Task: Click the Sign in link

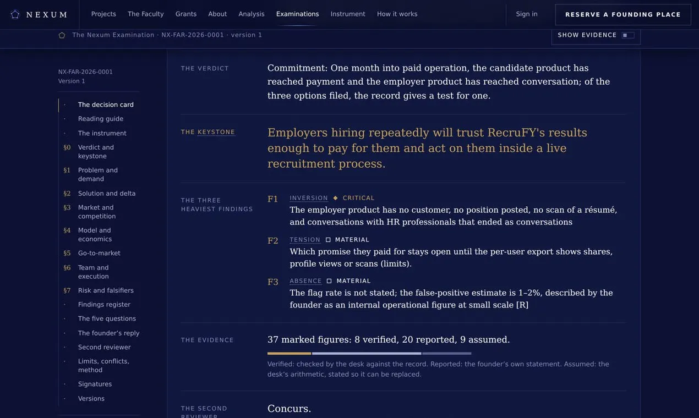Action: pyautogui.click(x=527, y=14)
